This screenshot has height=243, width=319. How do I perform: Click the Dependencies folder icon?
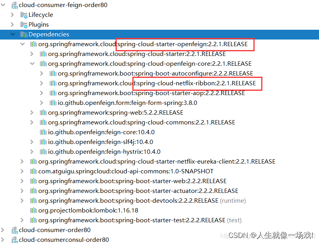click(x=24, y=34)
